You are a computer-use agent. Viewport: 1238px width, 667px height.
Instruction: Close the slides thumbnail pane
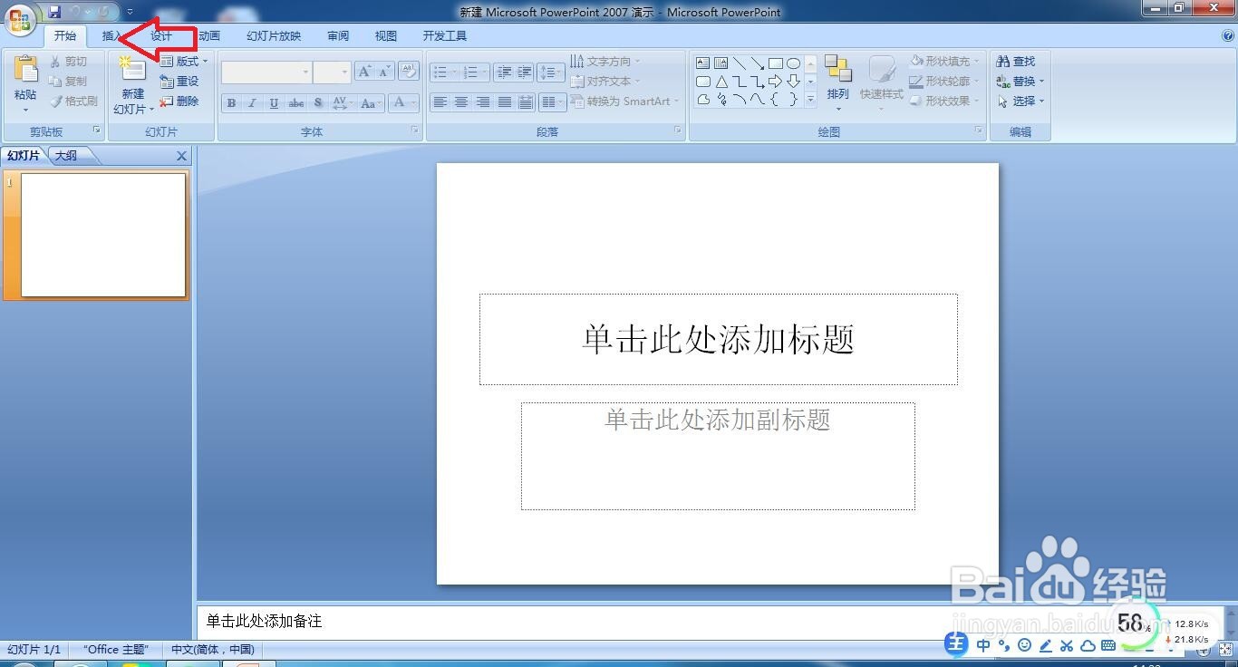pyautogui.click(x=181, y=156)
